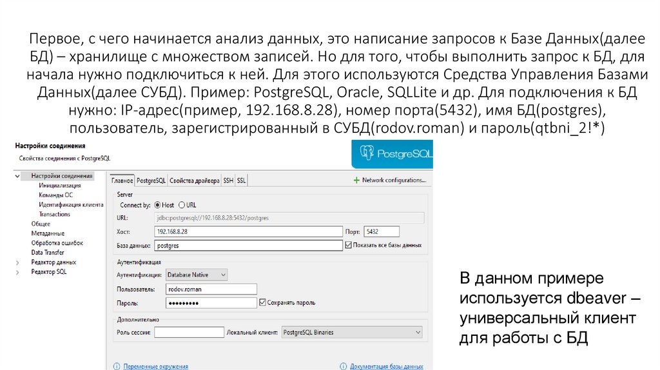This screenshot has height=370, width=660.
Task: Select Data Transfer in the tree
Action: tap(48, 253)
